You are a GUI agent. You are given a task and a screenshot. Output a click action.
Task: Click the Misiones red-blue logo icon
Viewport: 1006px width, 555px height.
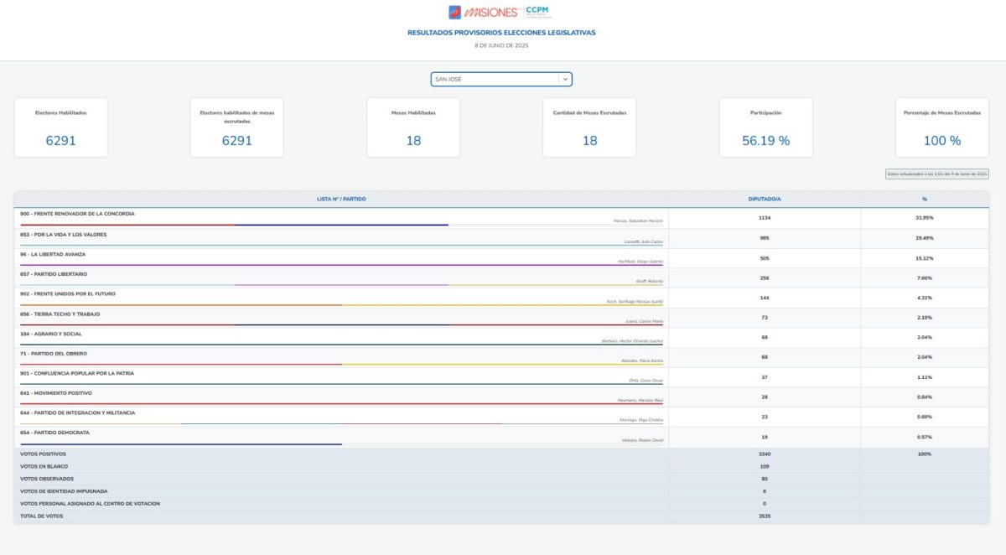[x=454, y=12]
